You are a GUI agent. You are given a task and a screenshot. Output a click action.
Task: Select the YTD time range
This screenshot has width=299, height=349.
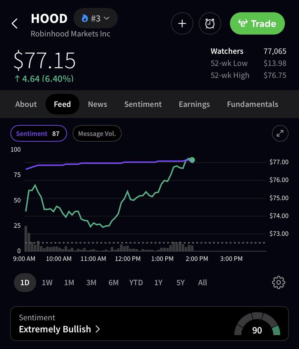tap(136, 282)
